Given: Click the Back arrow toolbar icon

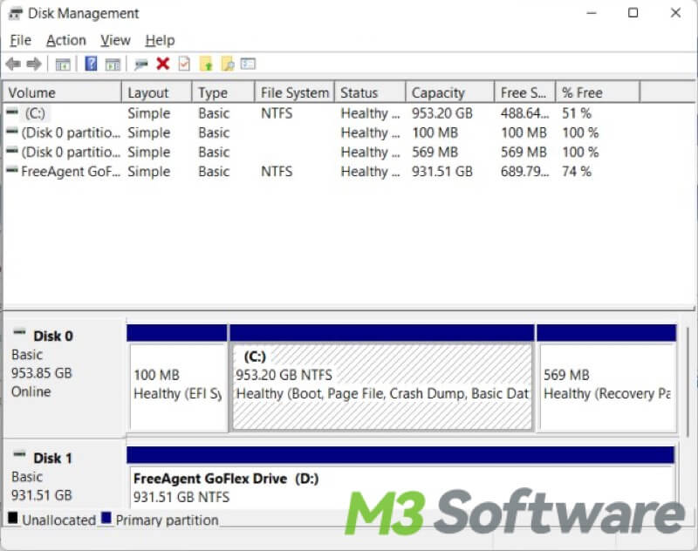Looking at the screenshot, I should pos(13,64).
